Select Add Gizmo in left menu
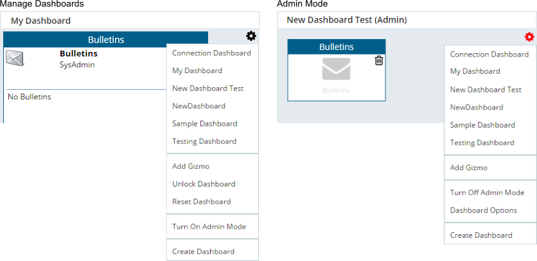This screenshot has height=261, width=537. pyautogui.click(x=191, y=166)
